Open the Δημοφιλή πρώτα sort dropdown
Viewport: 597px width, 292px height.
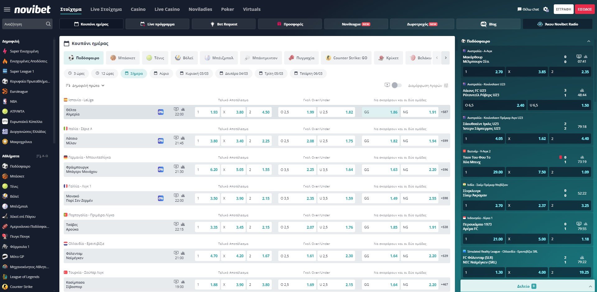pyautogui.click(x=85, y=86)
